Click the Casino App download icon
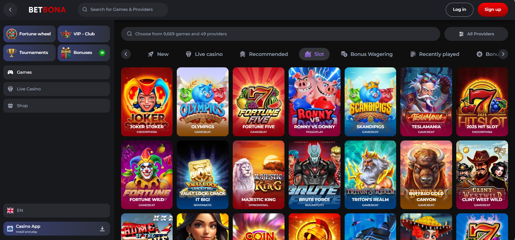515x240 pixels. [x=102, y=229]
